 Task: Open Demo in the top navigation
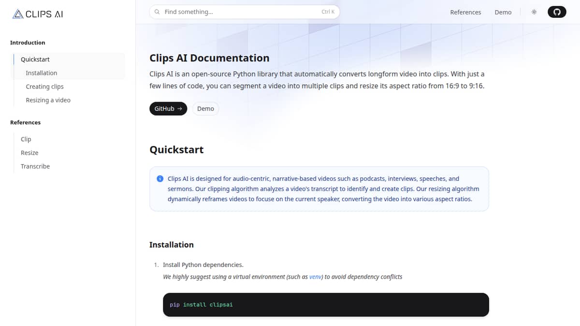click(503, 12)
